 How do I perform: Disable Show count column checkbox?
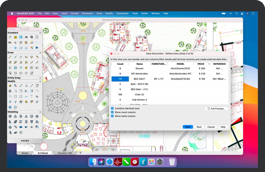[112, 112]
